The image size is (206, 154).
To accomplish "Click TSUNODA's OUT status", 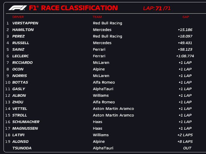I will click(x=187, y=148).
